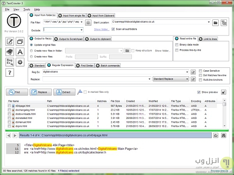The width and height of the screenshot is (234, 175).
Task: Click the file list vertical scrollbar
Action: pyautogui.click(x=225, y=115)
